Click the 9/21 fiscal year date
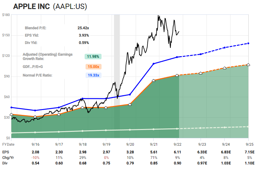 (154, 144)
